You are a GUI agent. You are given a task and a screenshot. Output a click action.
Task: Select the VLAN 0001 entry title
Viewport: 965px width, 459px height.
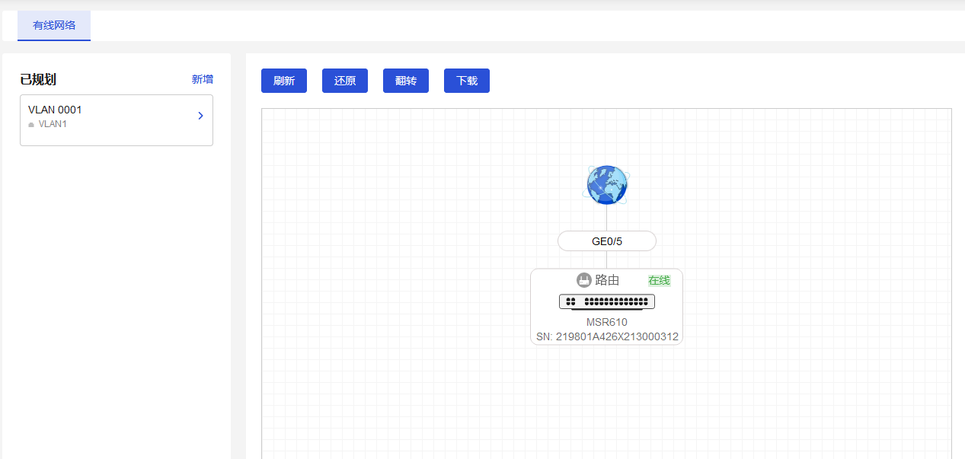[x=55, y=110]
